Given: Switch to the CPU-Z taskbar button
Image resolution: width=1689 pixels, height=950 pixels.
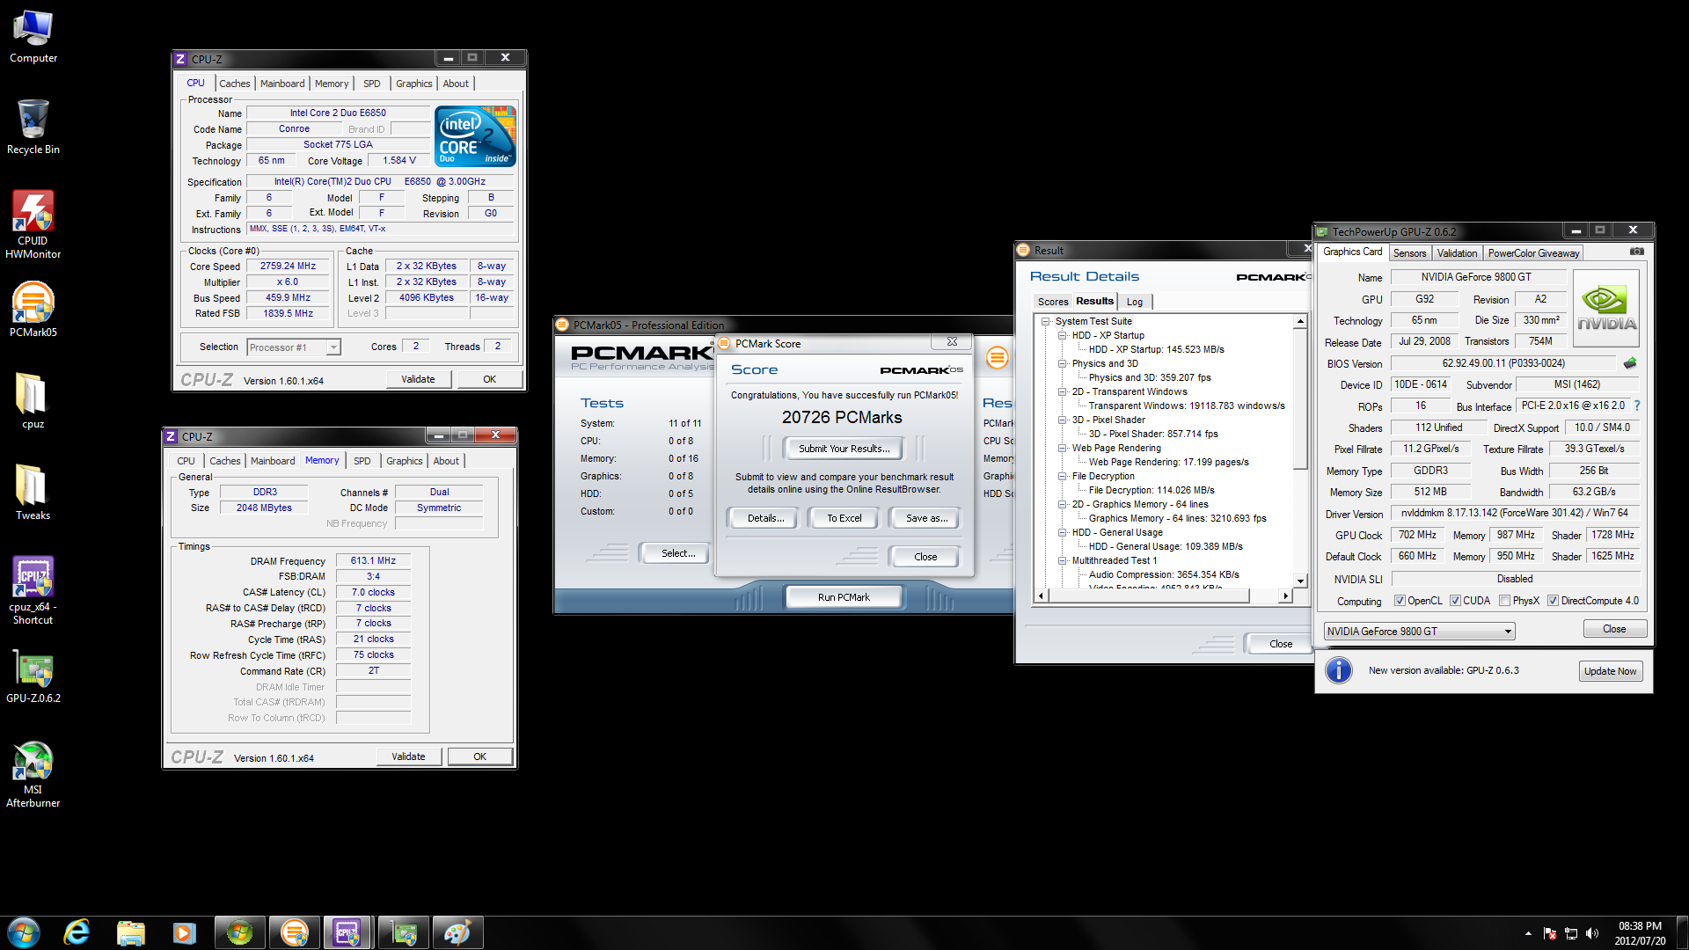Looking at the screenshot, I should 347,932.
